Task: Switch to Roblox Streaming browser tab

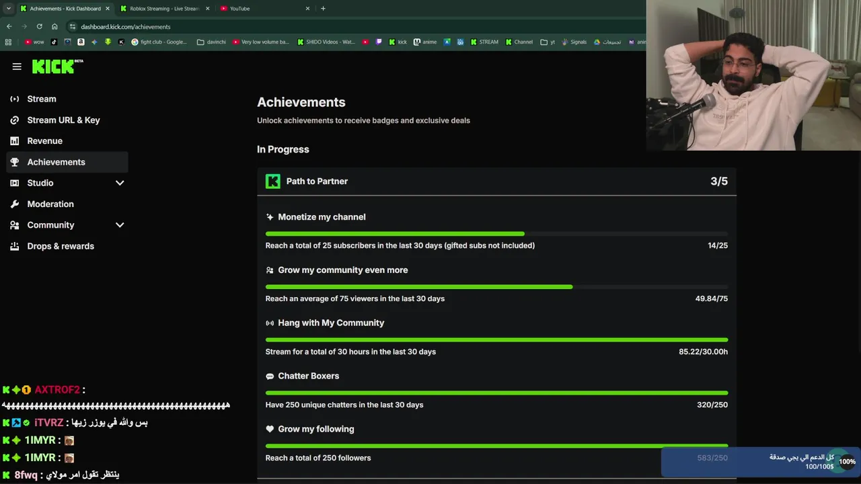Action: tap(165, 9)
